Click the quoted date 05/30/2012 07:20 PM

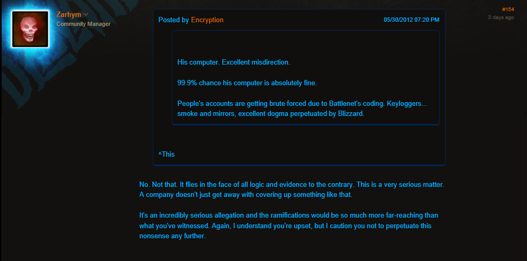tap(411, 20)
